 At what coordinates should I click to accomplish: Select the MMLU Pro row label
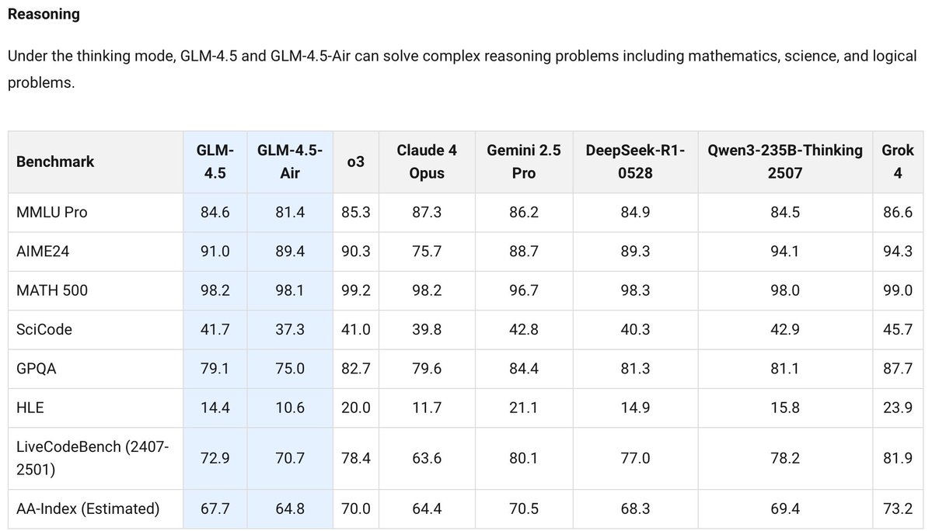(x=52, y=213)
